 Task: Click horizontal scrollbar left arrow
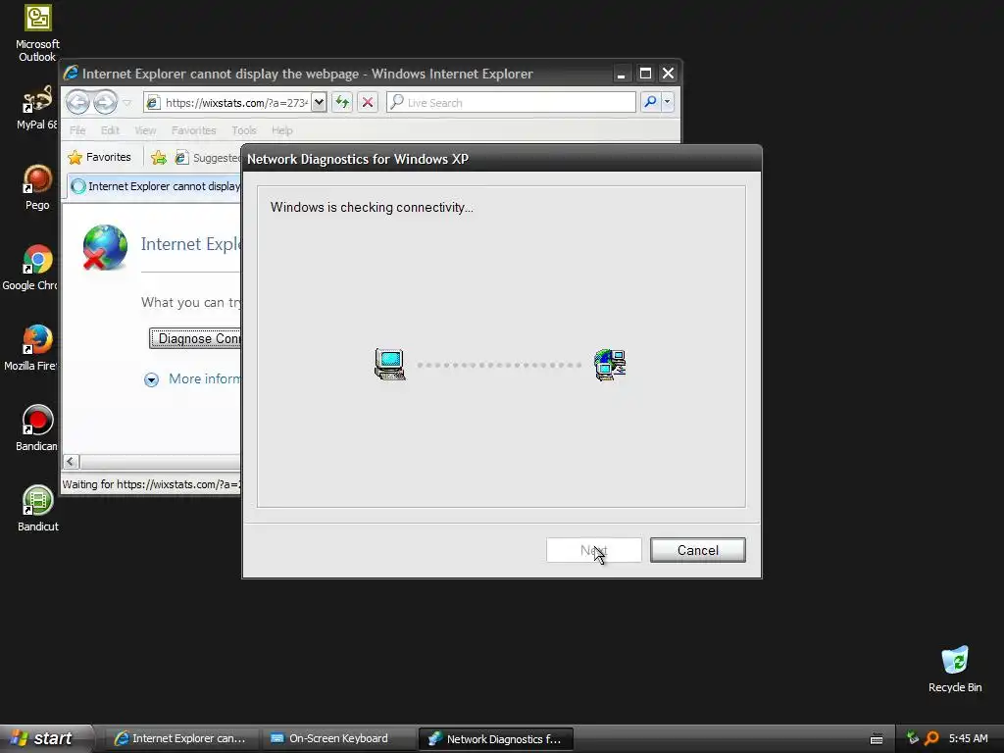coord(71,461)
